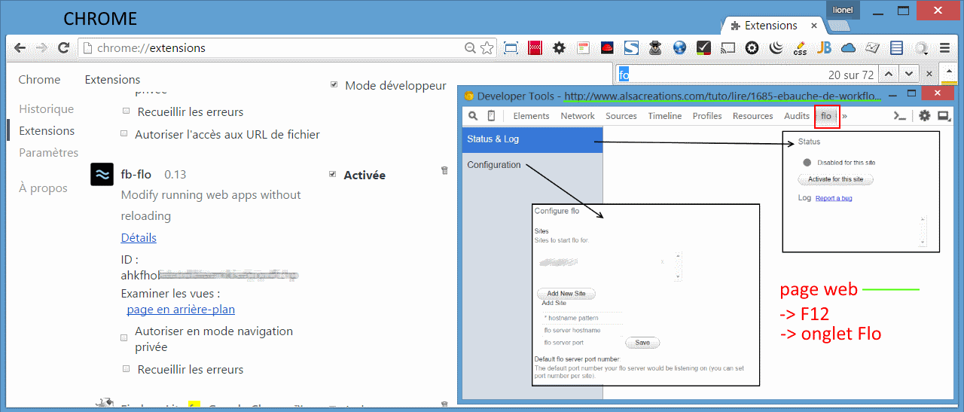This screenshot has height=412, width=964.
Task: Select Status & Log in the flo sidebar
Action: [x=532, y=139]
